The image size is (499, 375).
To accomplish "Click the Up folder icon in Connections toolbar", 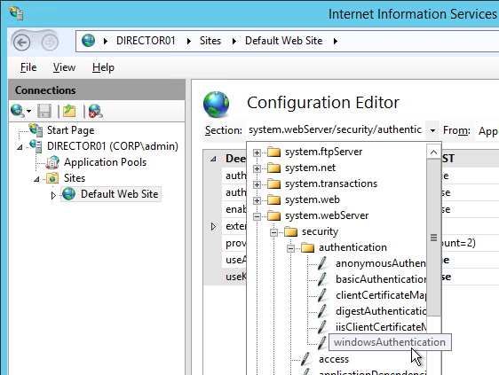I will 69,111.
